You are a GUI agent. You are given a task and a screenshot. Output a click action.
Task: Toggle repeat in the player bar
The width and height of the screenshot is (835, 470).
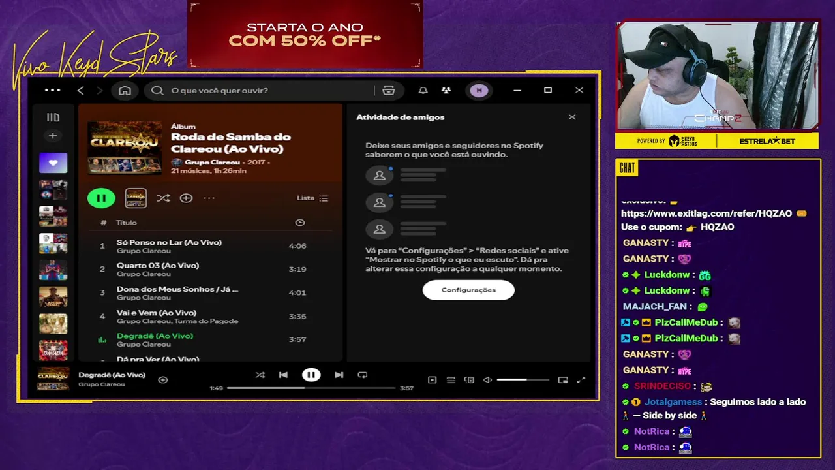click(363, 375)
